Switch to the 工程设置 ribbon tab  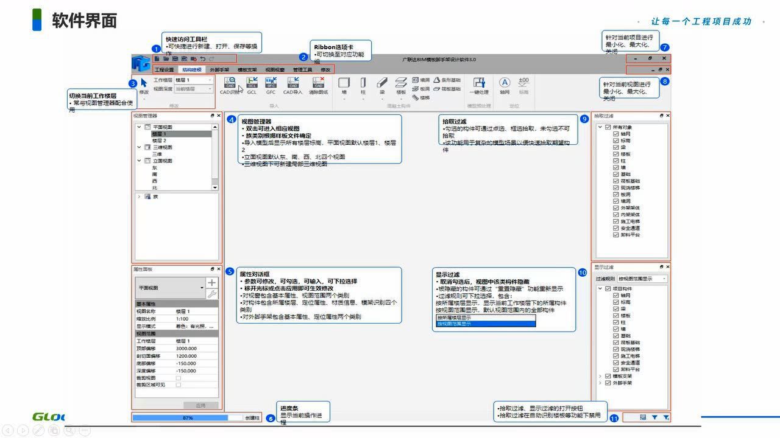(x=164, y=70)
